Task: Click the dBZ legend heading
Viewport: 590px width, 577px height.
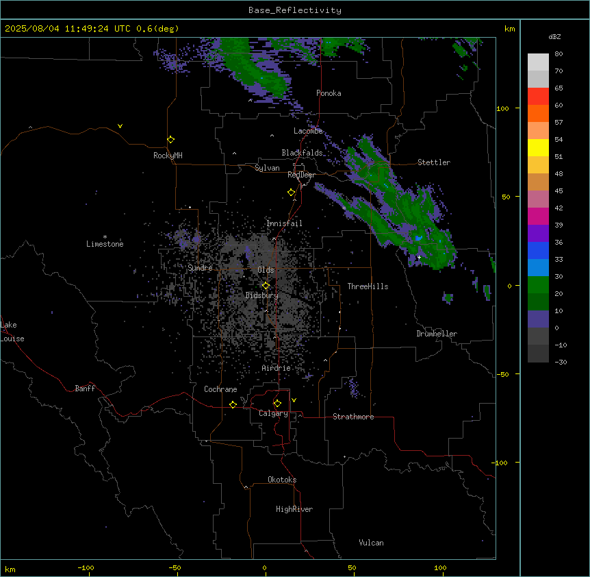Action: coord(554,37)
